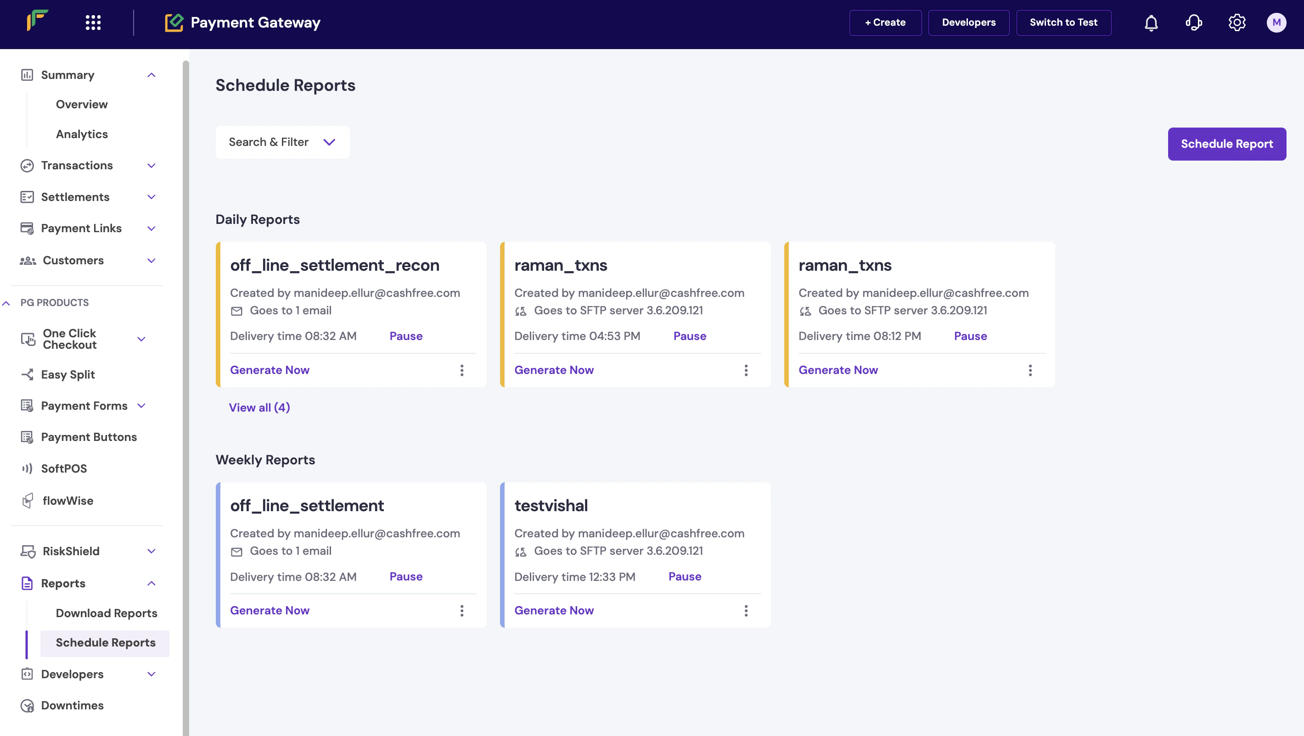1304x736 pixels.
Task: Pause the off_line_settlement_recon daily report
Action: [x=405, y=336]
